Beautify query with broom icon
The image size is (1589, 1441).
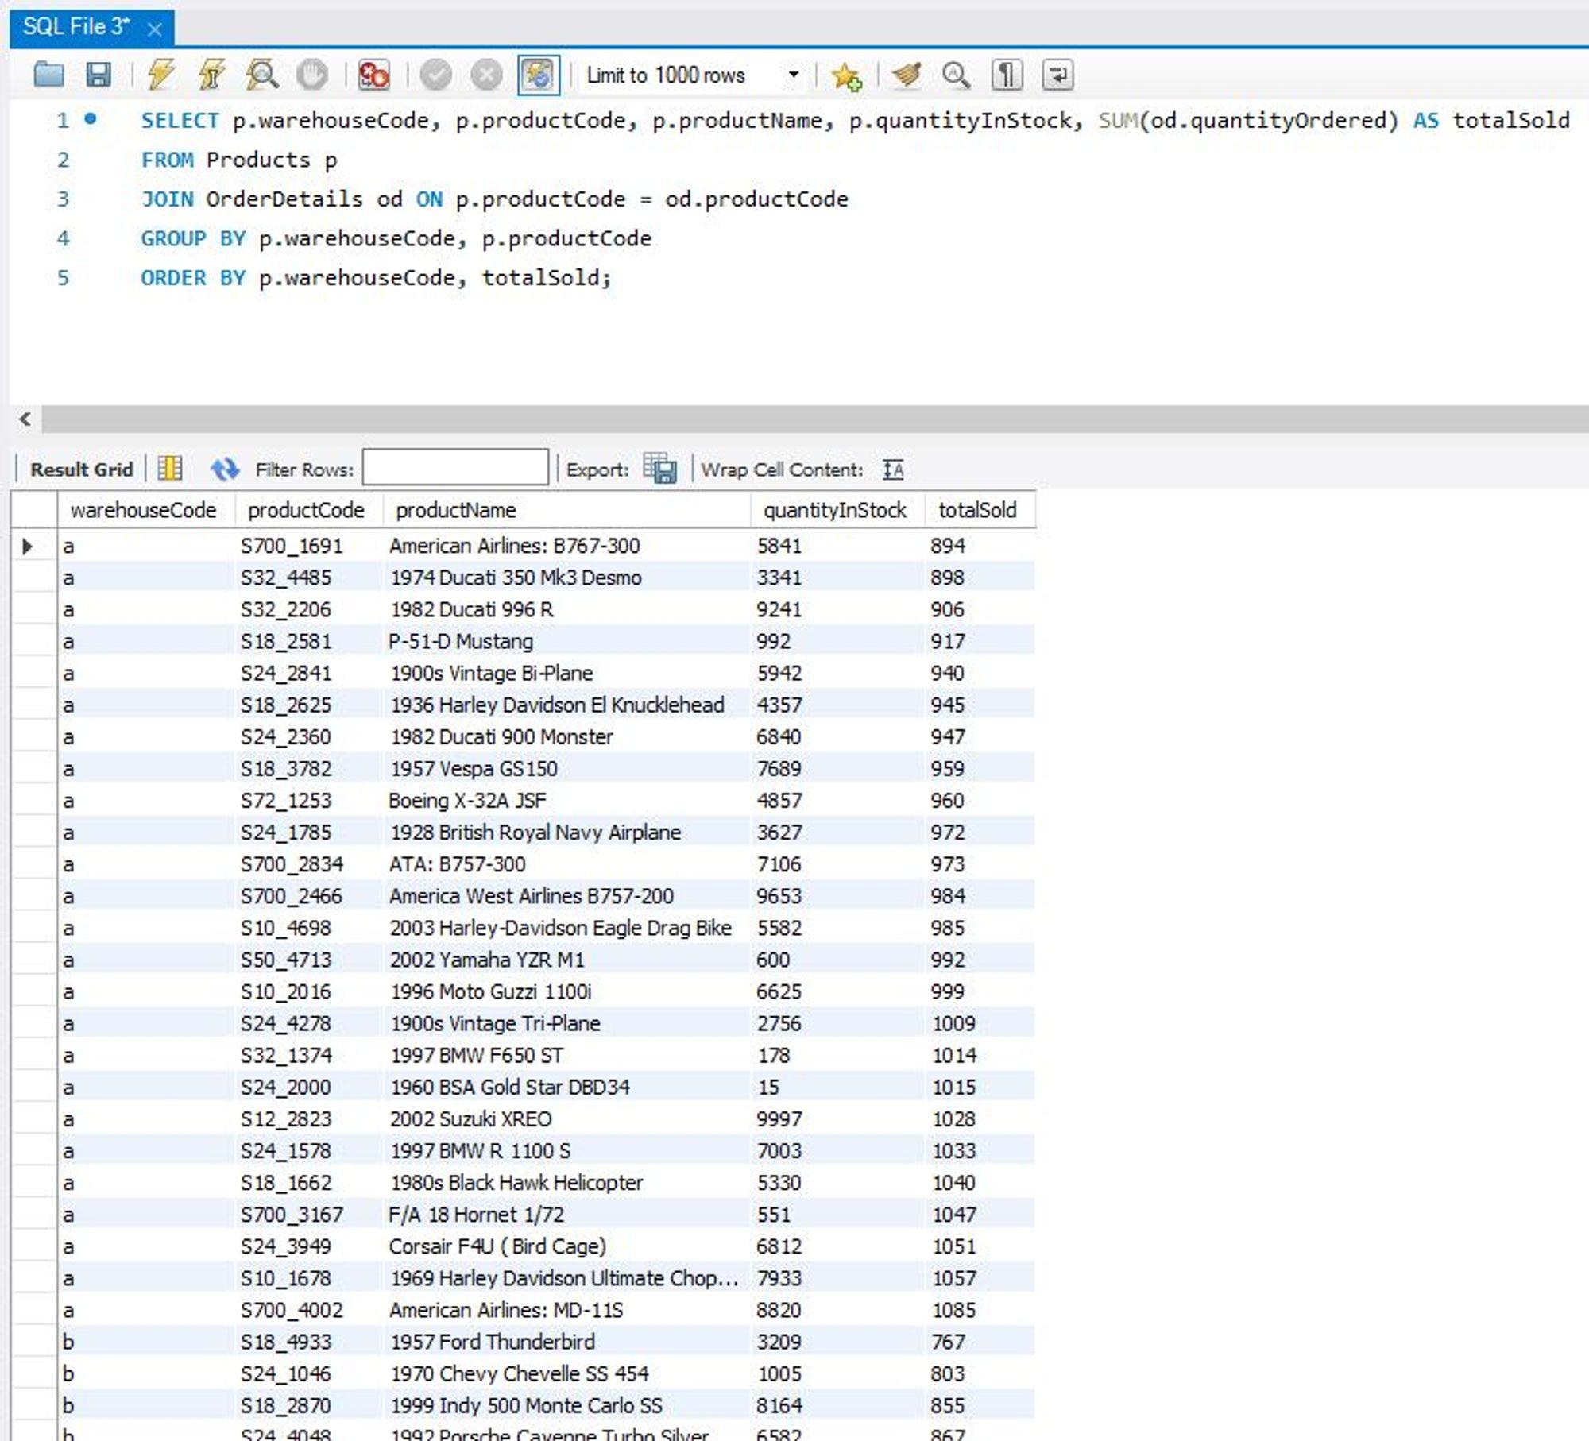coord(907,75)
